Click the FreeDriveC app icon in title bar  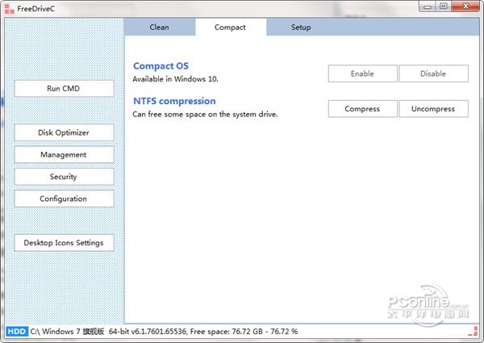pyautogui.click(x=9, y=9)
